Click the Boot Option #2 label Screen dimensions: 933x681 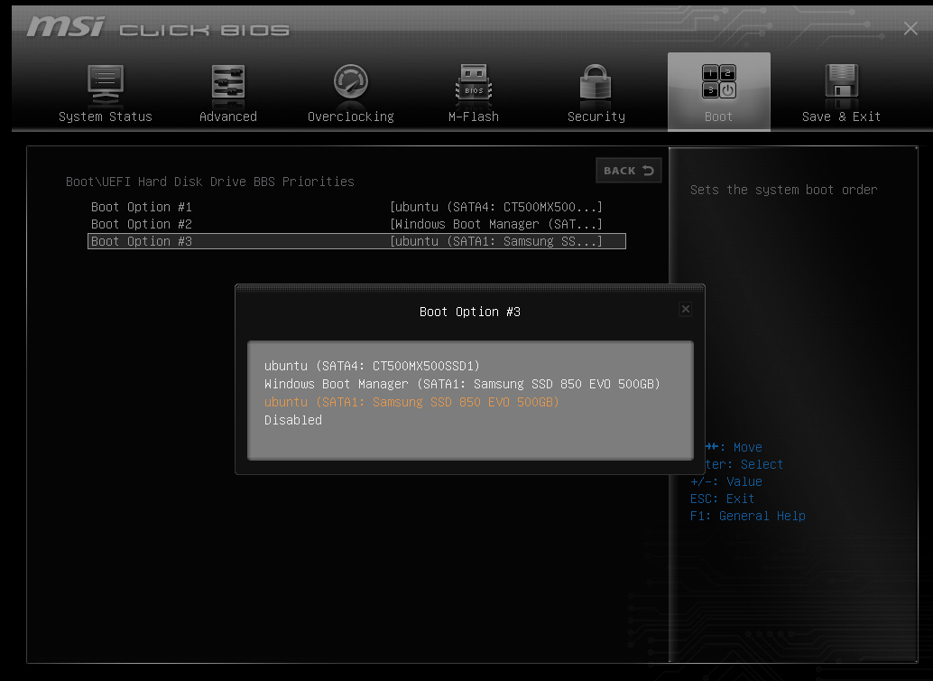(x=142, y=224)
